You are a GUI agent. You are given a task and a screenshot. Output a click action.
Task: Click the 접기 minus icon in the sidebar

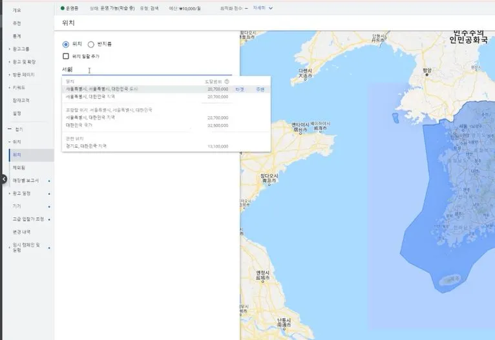(x=10, y=129)
